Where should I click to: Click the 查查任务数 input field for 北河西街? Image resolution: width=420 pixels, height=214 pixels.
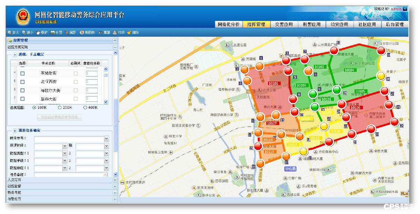tap(91, 82)
